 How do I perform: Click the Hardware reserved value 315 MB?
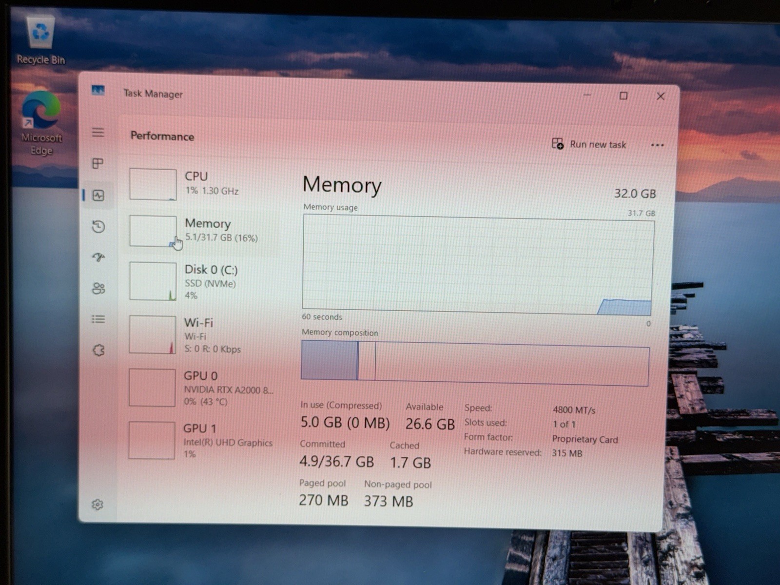pos(567,453)
